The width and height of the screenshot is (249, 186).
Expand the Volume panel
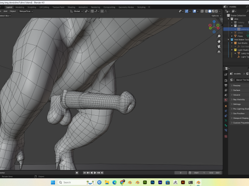(x=240, y=95)
